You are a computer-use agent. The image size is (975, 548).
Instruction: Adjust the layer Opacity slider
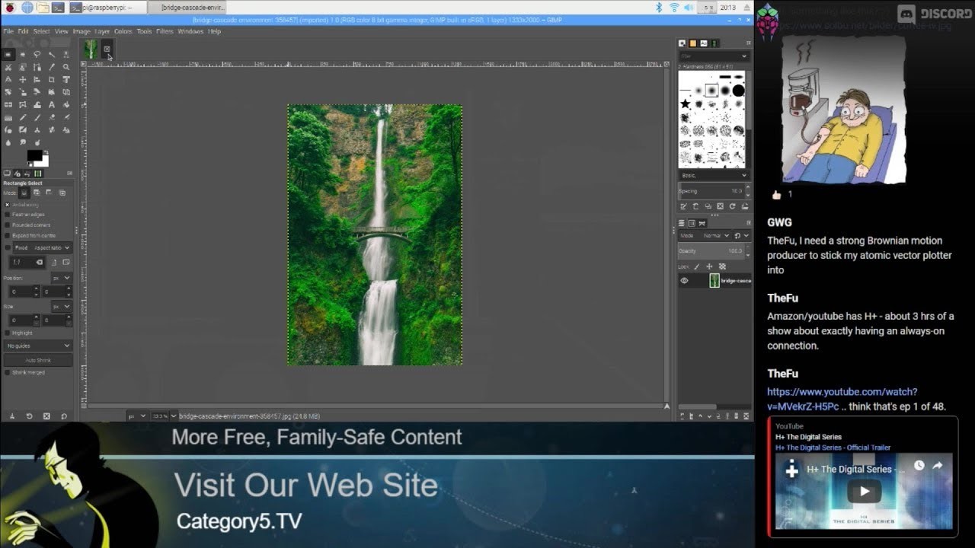(714, 250)
